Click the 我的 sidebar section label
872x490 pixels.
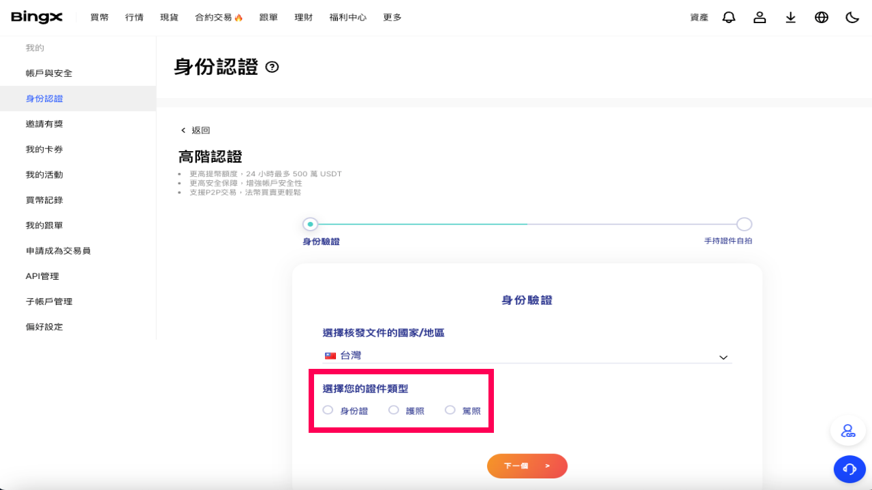coord(35,48)
